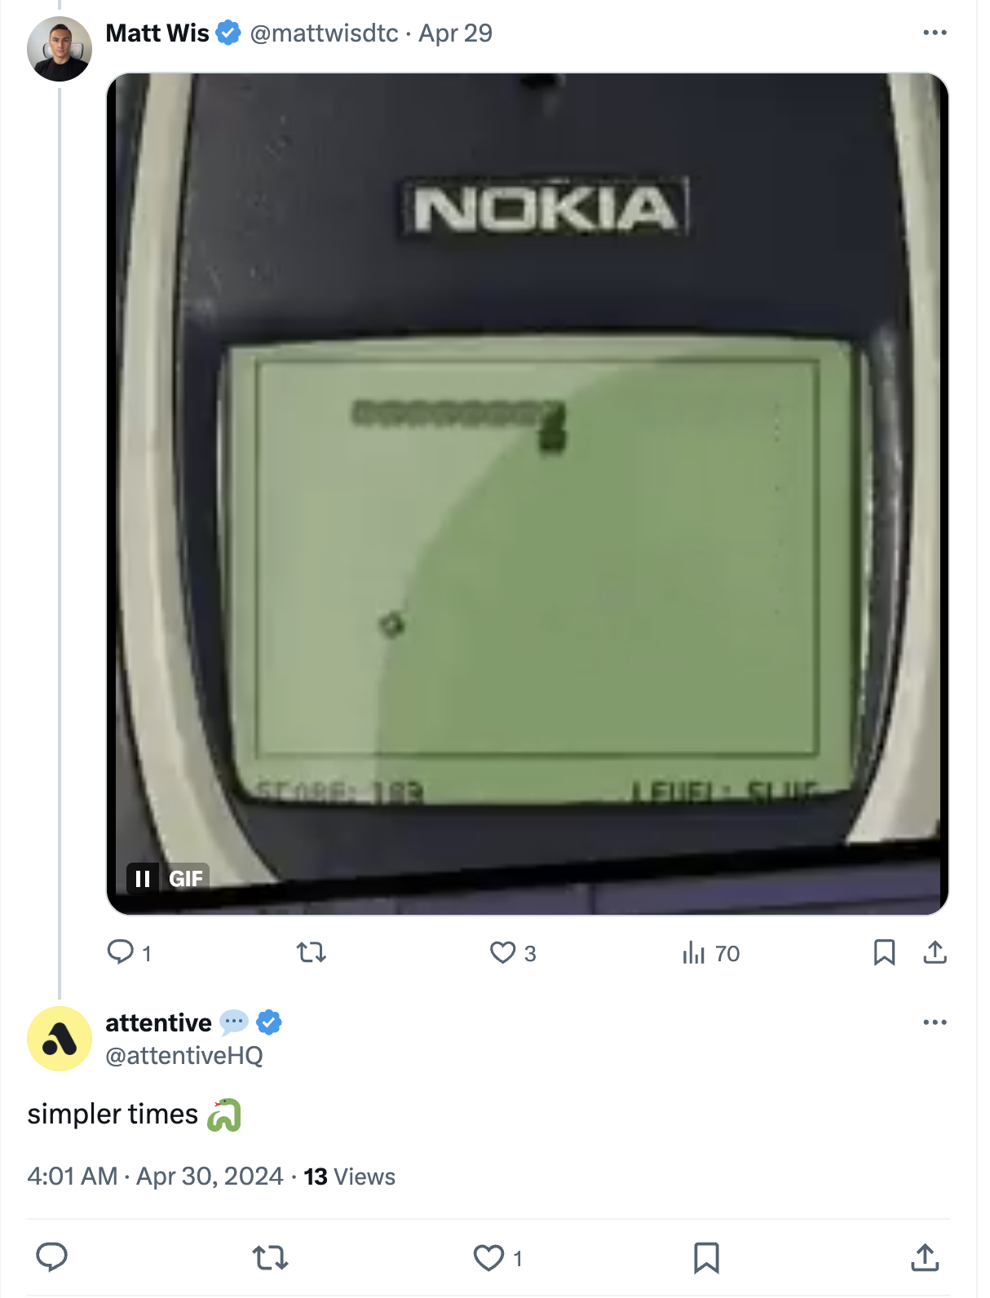Image resolution: width=990 pixels, height=1298 pixels.
Task: Open the @attentiveHQ handle link
Action: point(184,1056)
